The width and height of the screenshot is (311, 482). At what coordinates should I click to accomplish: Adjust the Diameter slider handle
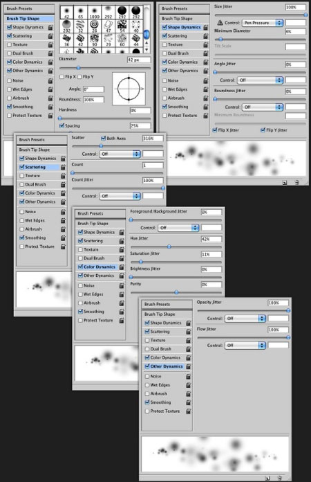[x=79, y=68]
